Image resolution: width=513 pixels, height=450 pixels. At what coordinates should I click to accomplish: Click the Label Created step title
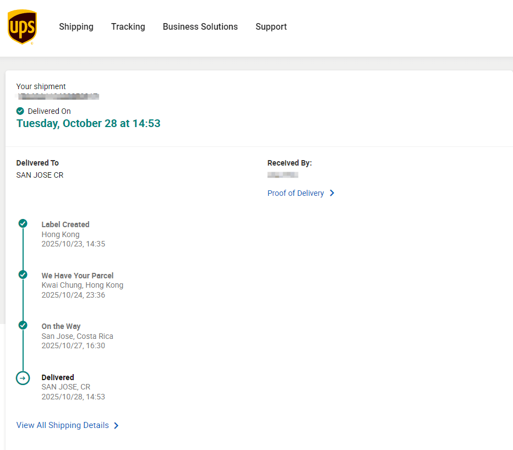tap(65, 224)
